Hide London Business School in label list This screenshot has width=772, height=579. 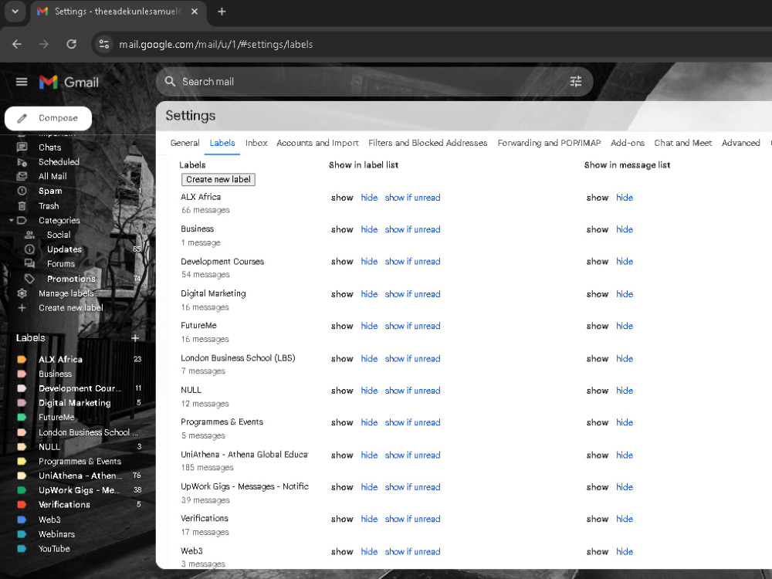[x=369, y=358]
